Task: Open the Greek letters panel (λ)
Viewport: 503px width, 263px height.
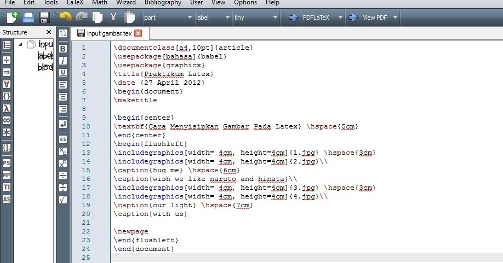Action: pyautogui.click(x=7, y=108)
